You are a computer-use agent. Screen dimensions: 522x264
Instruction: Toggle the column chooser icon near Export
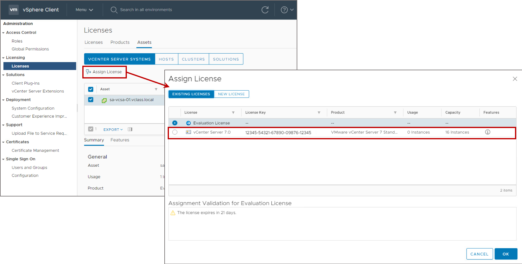(130, 129)
